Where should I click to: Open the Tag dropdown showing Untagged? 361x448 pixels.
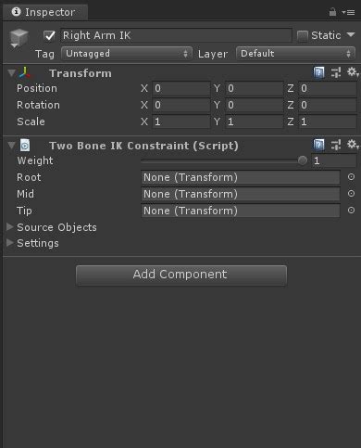(127, 54)
